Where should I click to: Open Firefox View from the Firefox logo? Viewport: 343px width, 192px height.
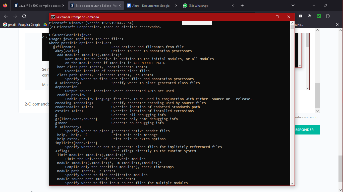(5, 5)
